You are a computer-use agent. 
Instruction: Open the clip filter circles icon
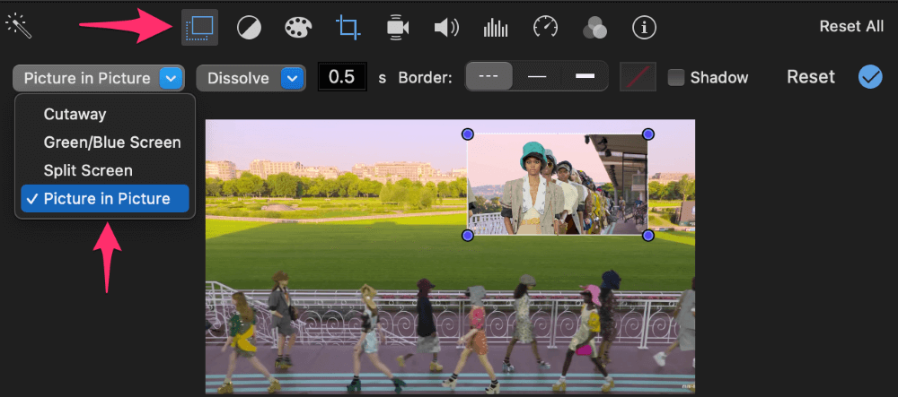click(594, 28)
